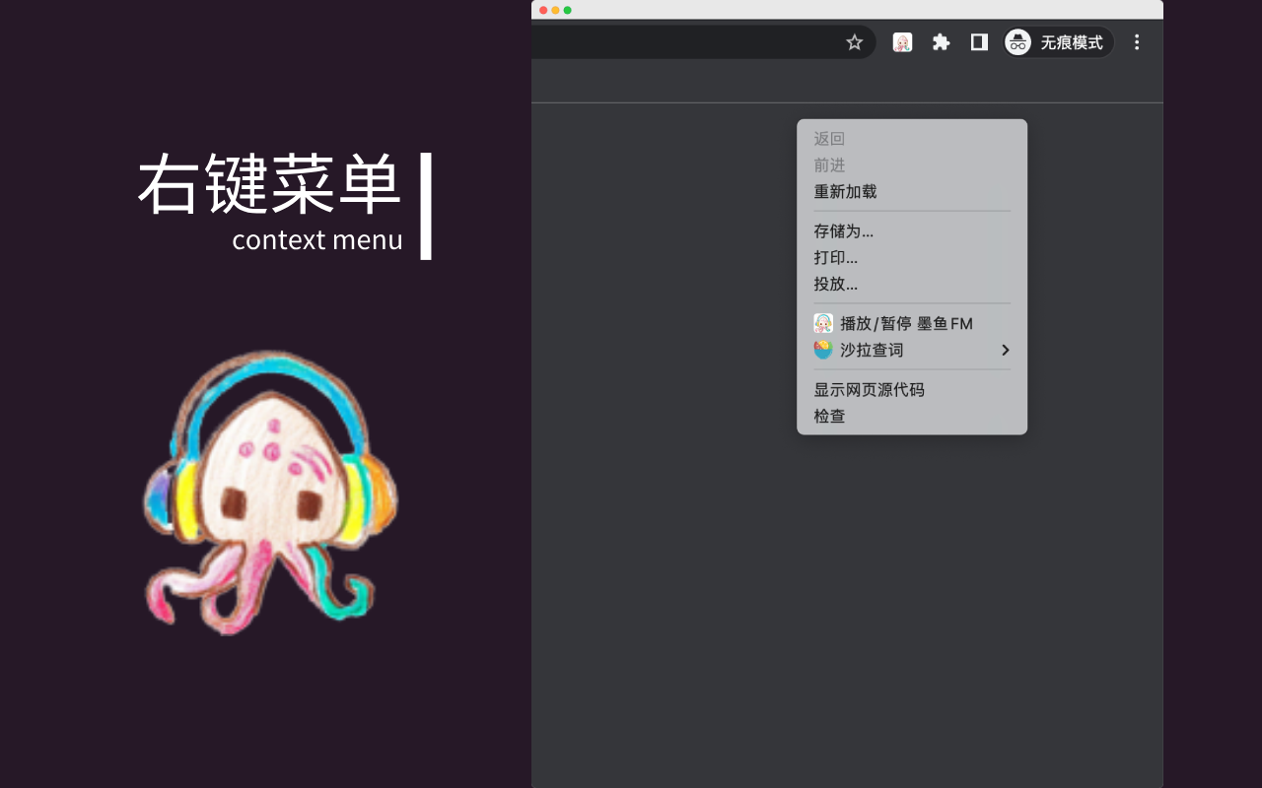Viewport: 1262px width, 788px height.
Task: Bookmark the page with the star icon
Action: click(854, 41)
